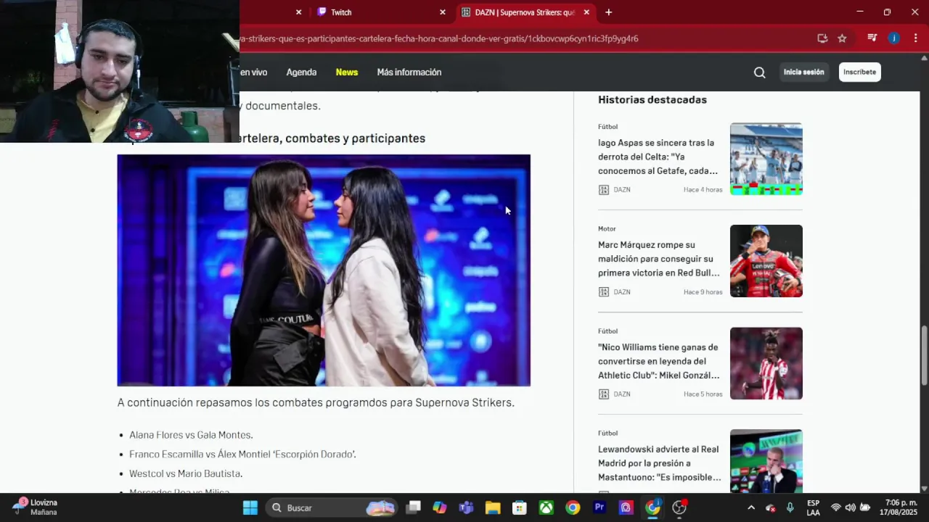
Task: Click the volume speaker icon in tray
Action: click(x=851, y=507)
